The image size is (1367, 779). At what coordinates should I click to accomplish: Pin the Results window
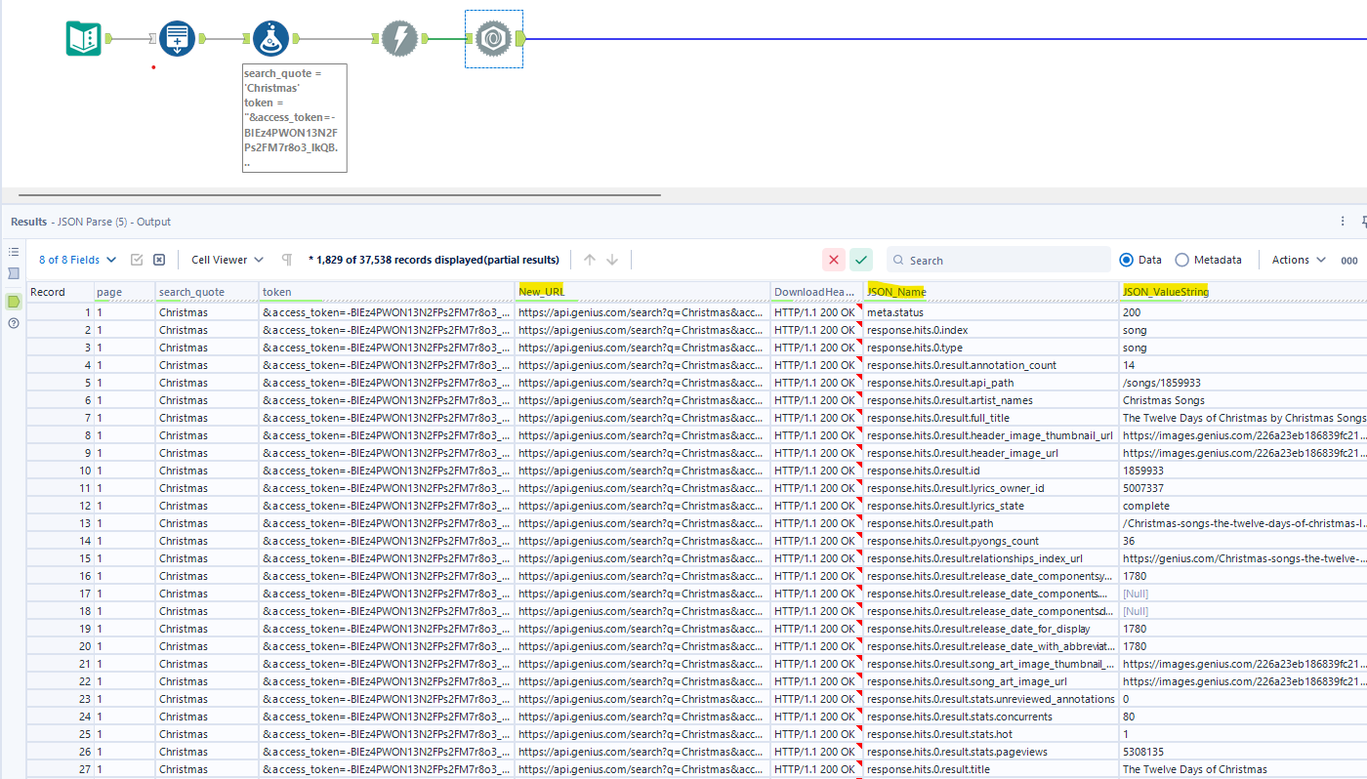pyautogui.click(x=1363, y=223)
